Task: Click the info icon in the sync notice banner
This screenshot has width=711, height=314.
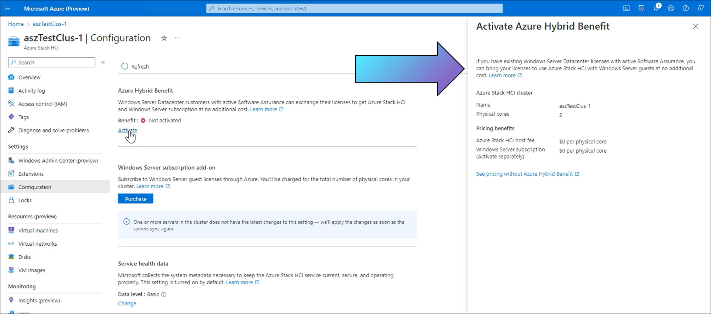Action: (x=127, y=222)
